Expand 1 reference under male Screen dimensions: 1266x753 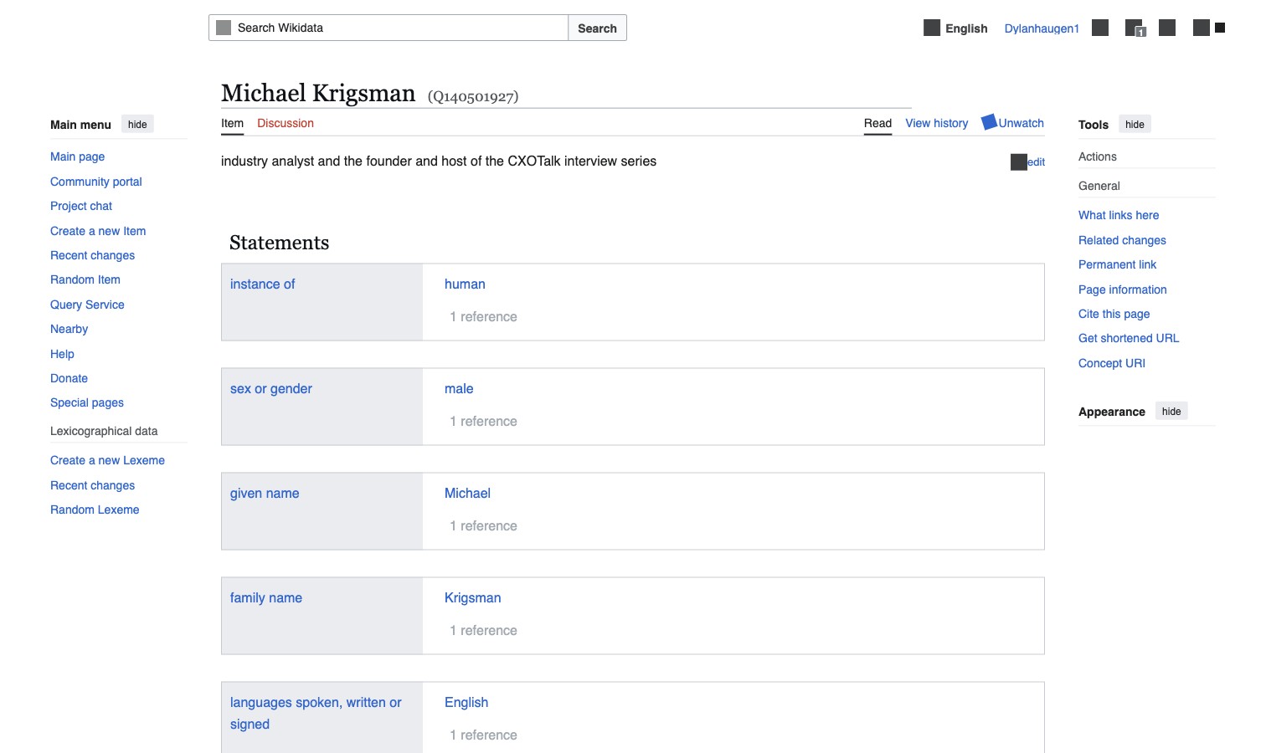pyautogui.click(x=483, y=422)
